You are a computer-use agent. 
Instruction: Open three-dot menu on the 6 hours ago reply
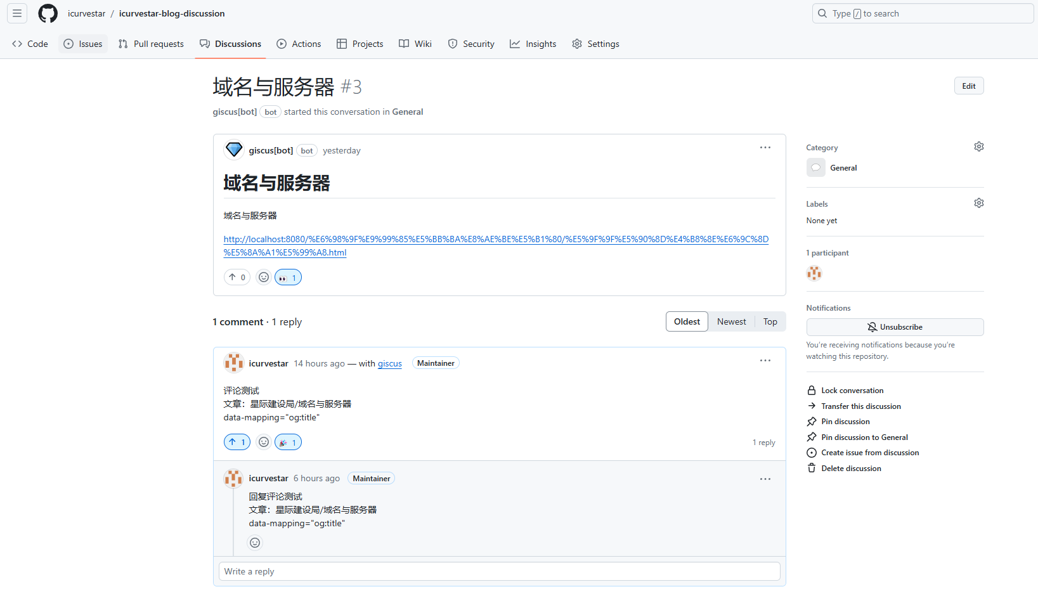[x=765, y=479]
